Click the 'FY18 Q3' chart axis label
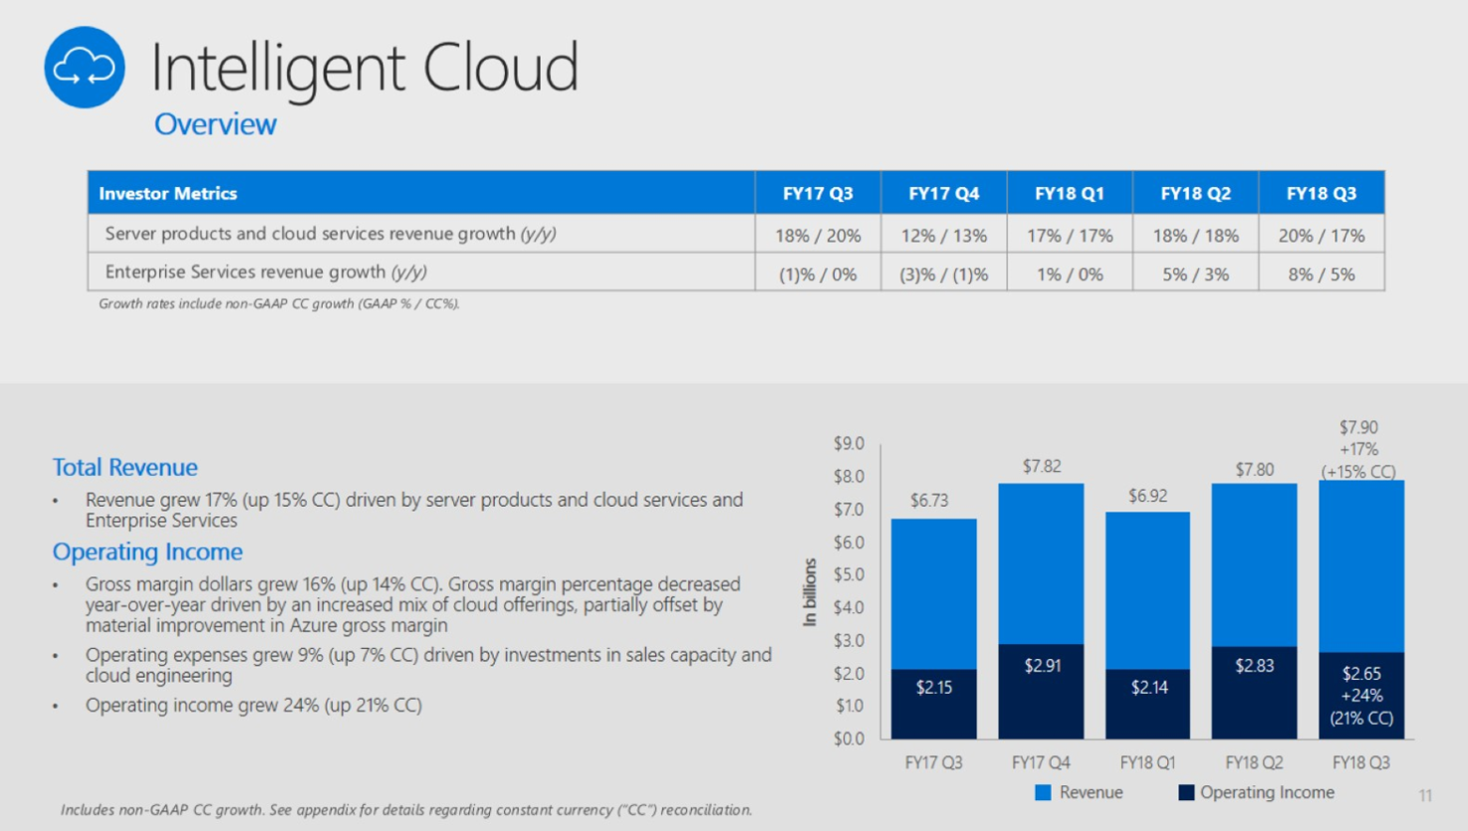The height and width of the screenshot is (831, 1468). [x=1361, y=762]
